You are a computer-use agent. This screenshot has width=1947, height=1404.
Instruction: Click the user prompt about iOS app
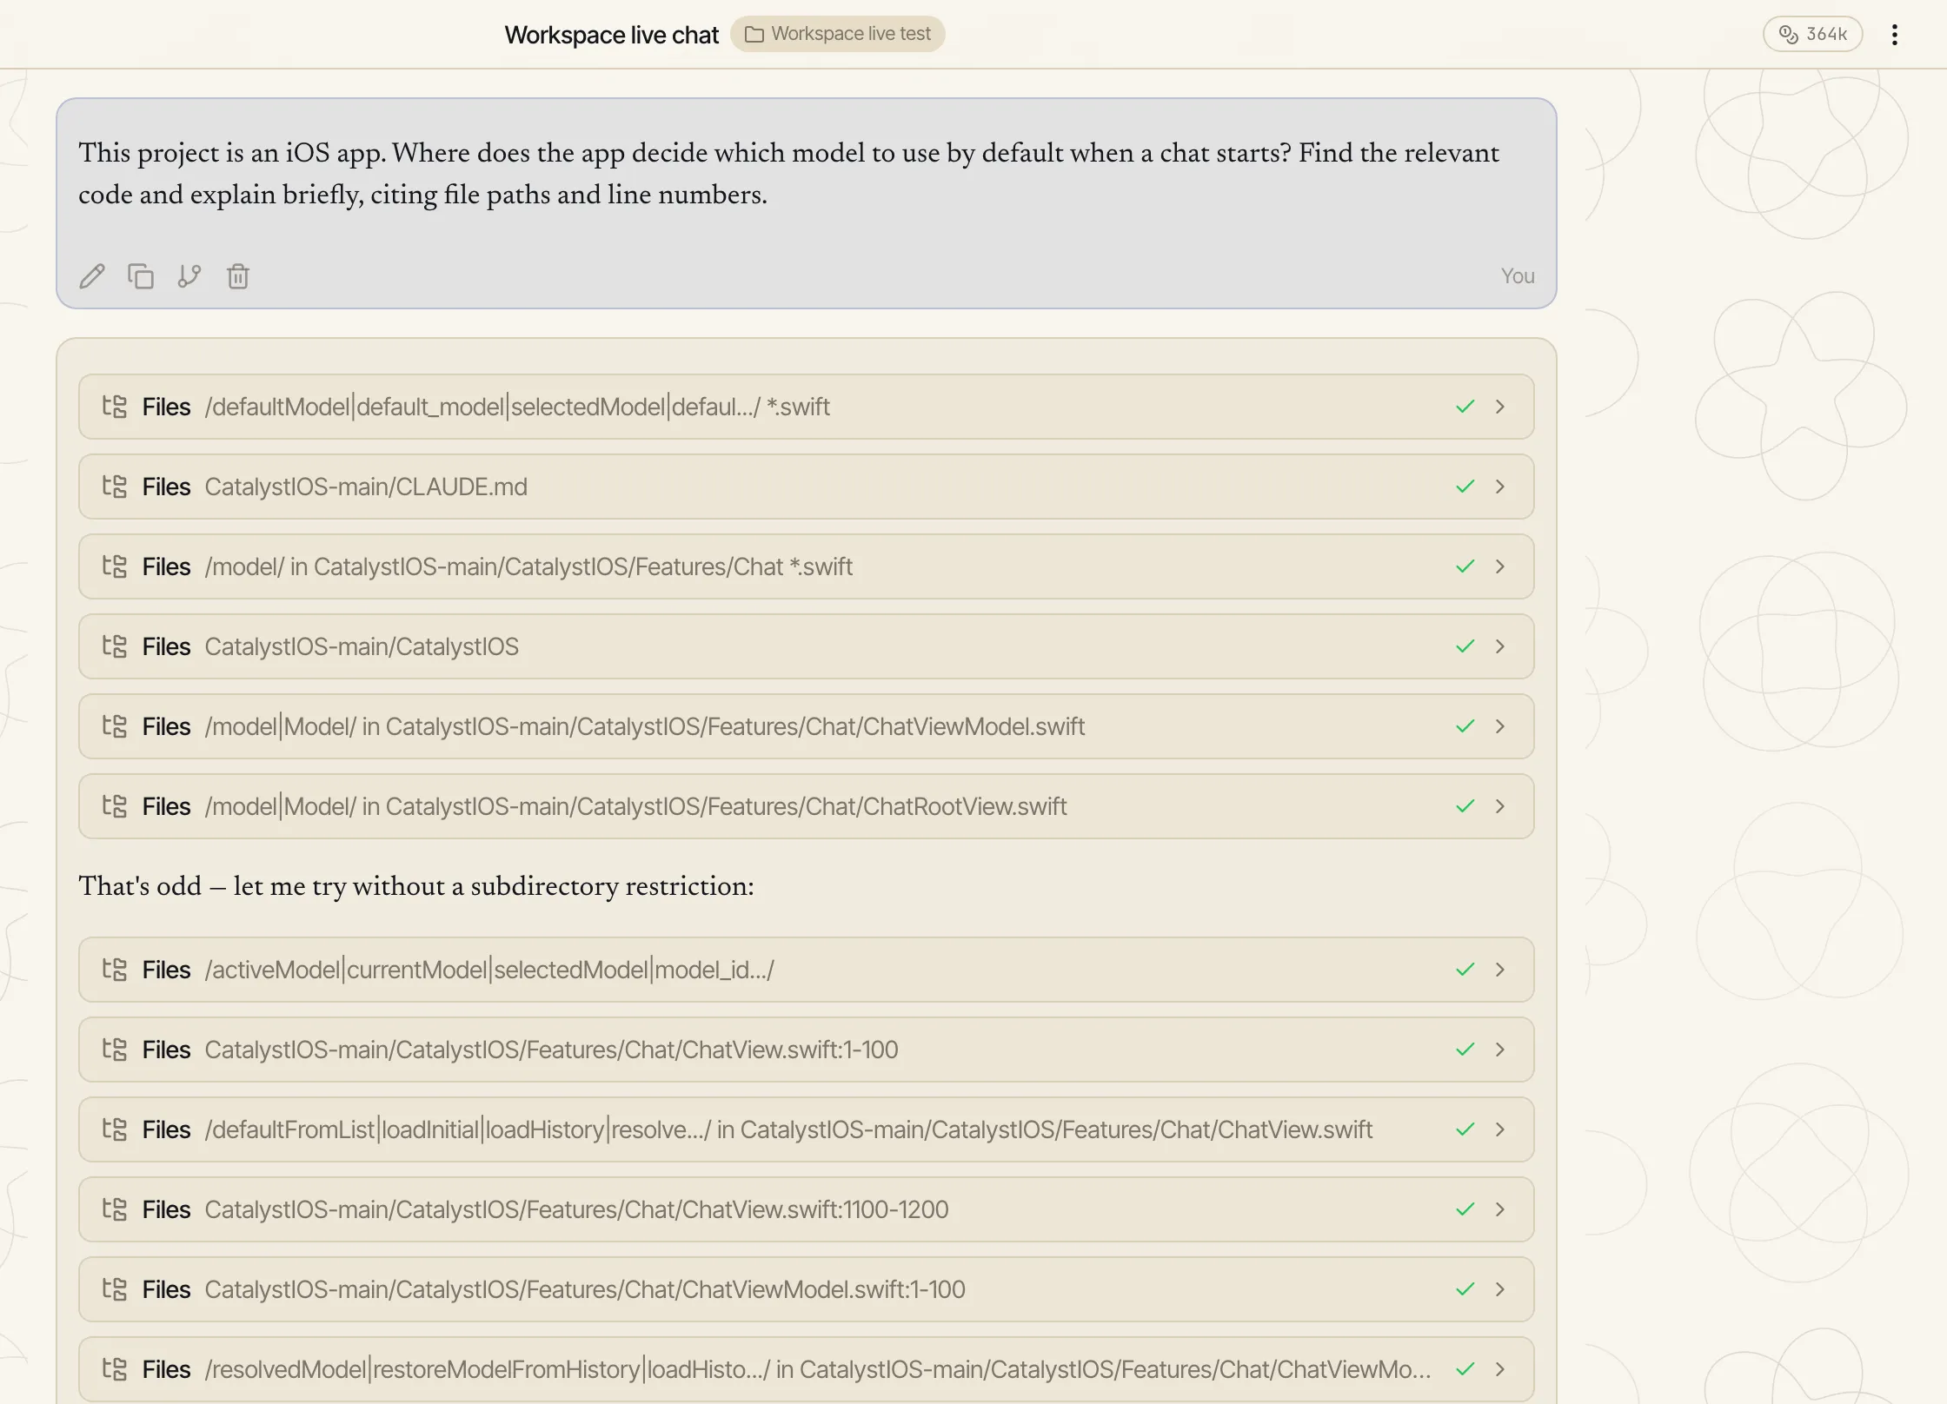click(788, 174)
